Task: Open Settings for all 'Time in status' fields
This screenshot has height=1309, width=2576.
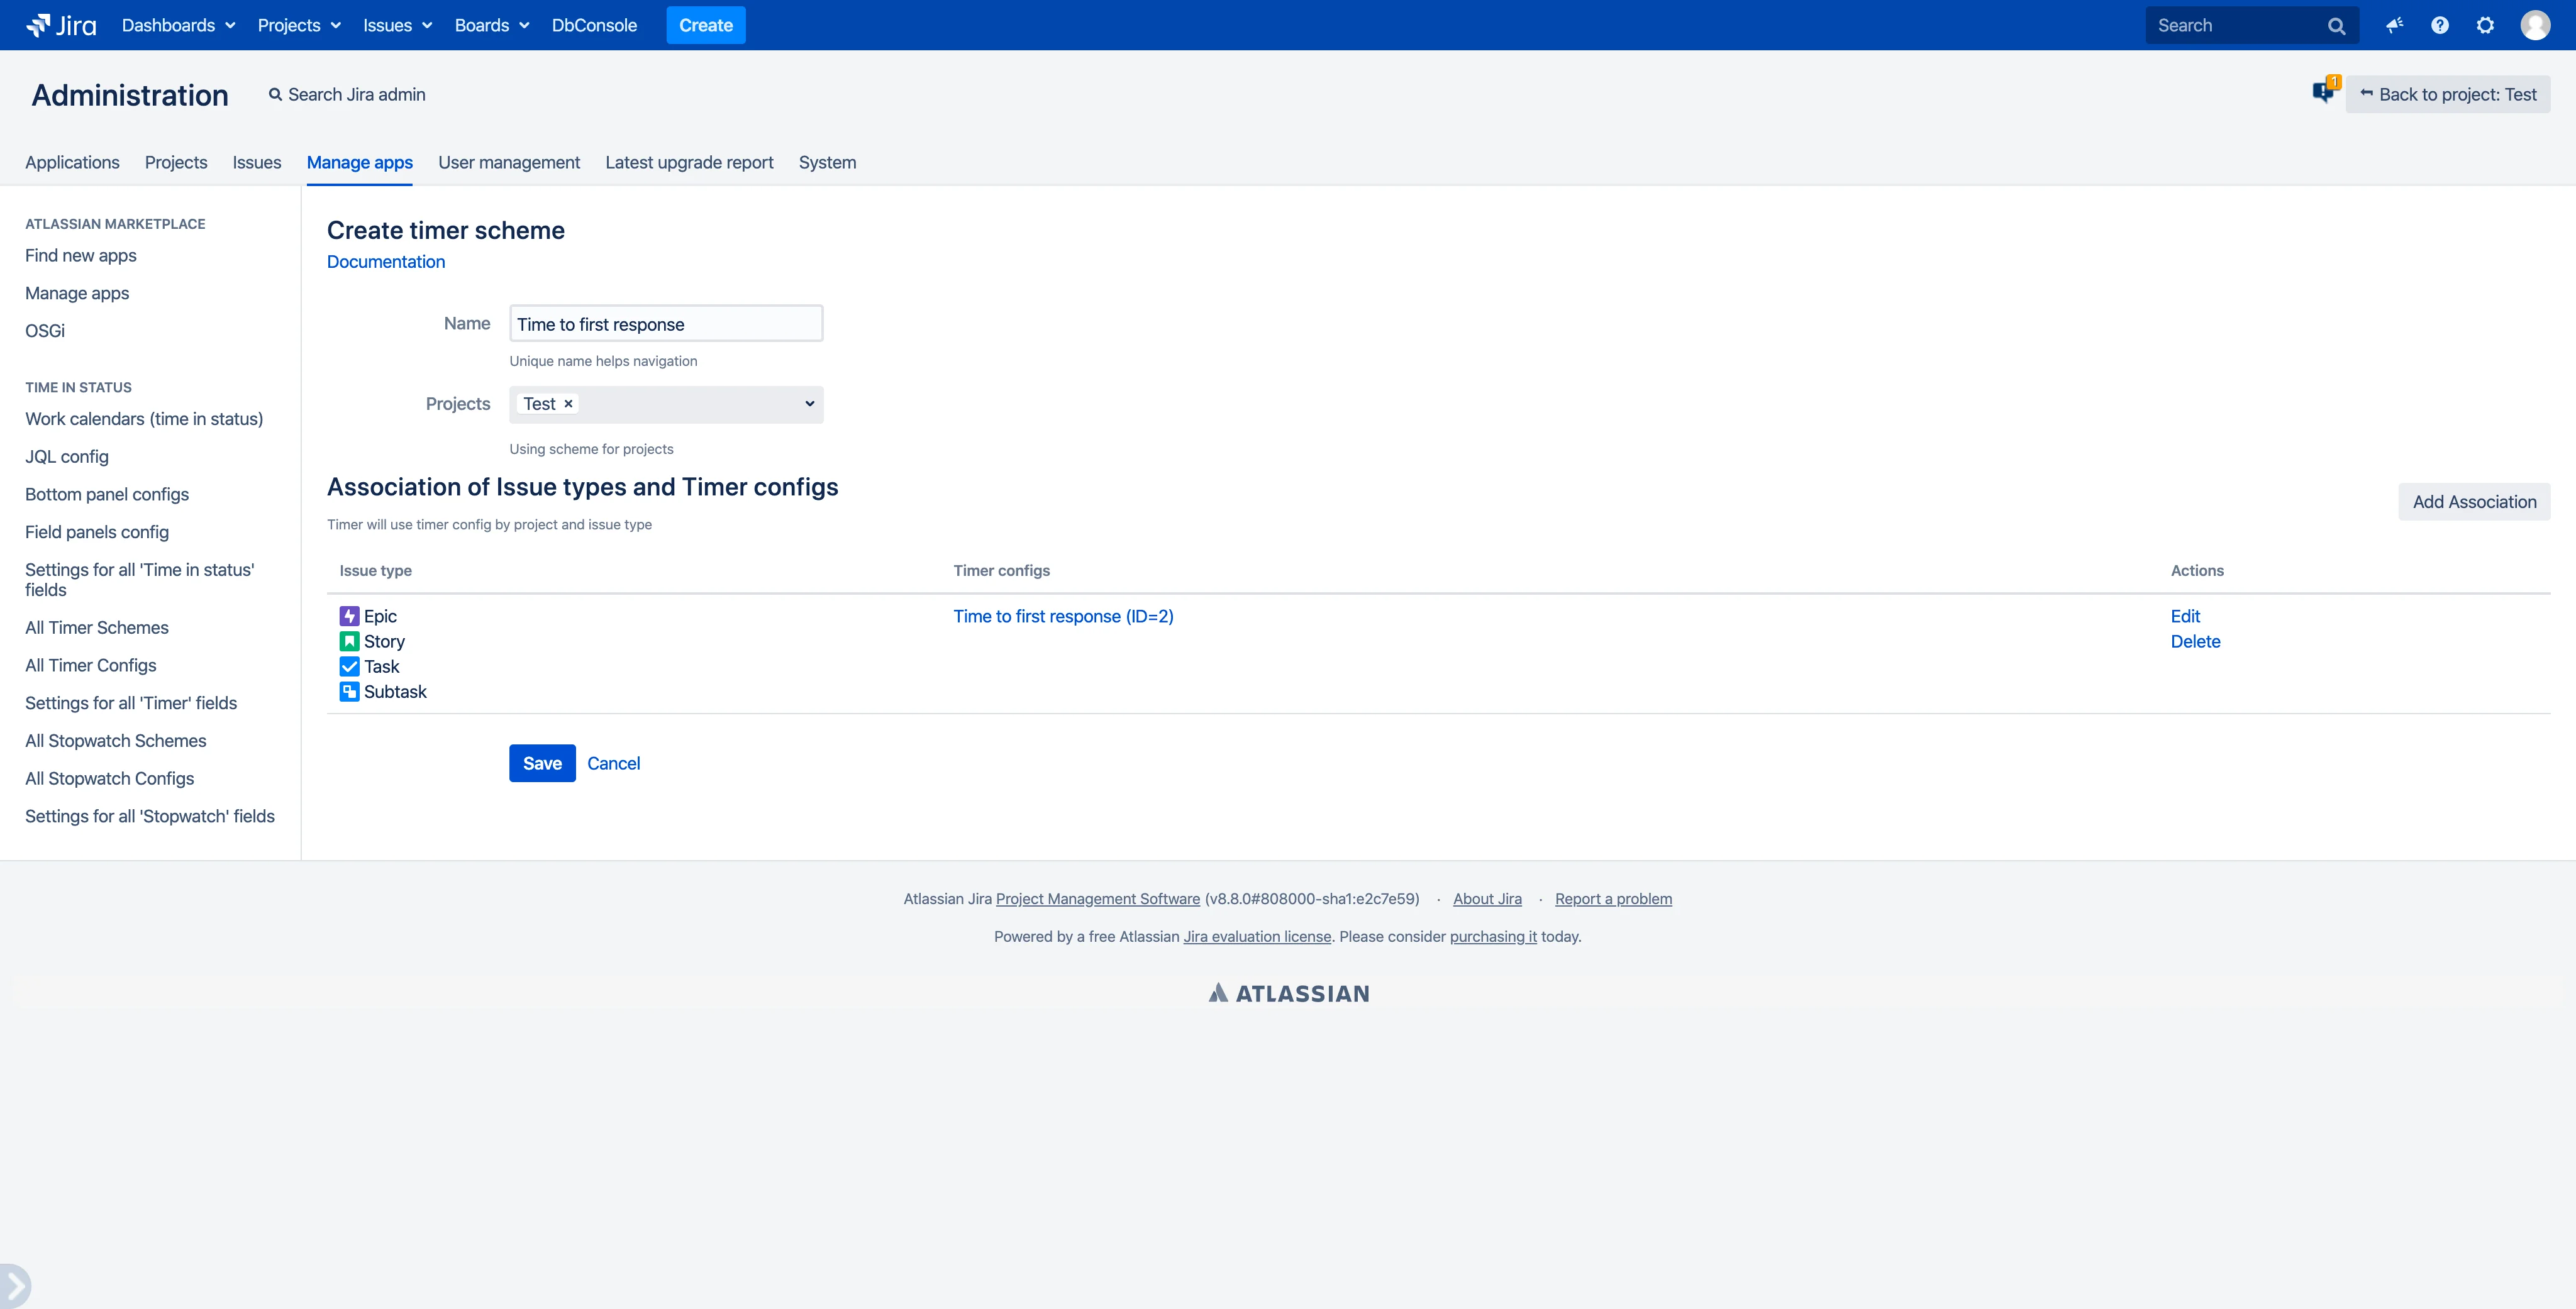Action: coord(140,579)
